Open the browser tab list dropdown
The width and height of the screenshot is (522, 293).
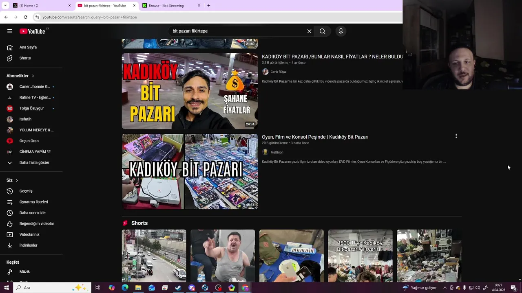coord(5,6)
